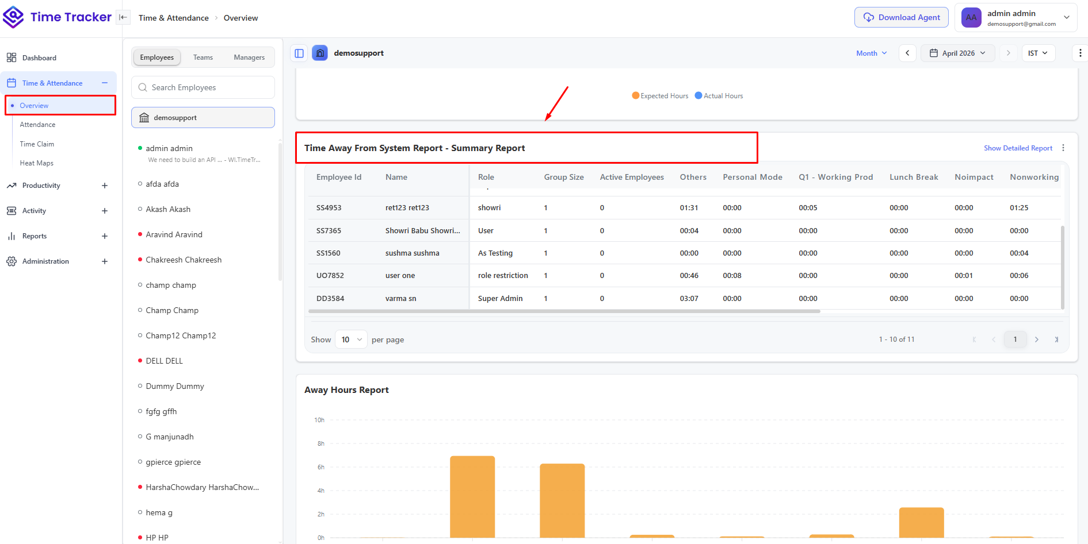Click Download Agent button

pyautogui.click(x=901, y=17)
